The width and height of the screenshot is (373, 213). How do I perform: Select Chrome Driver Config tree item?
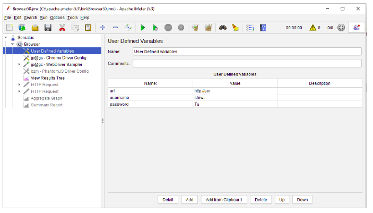[58, 58]
